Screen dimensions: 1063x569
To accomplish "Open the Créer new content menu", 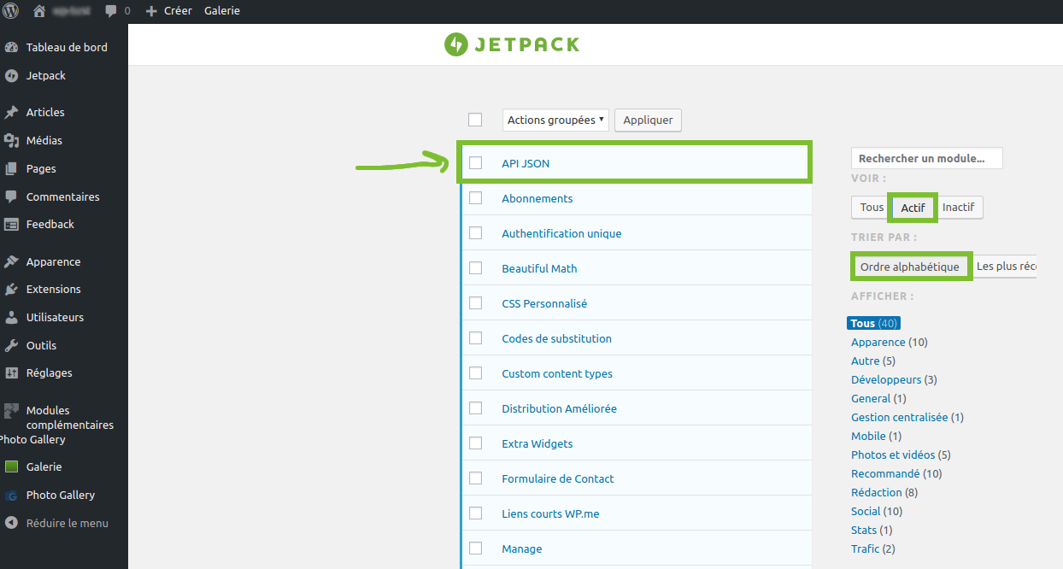I will 169,11.
